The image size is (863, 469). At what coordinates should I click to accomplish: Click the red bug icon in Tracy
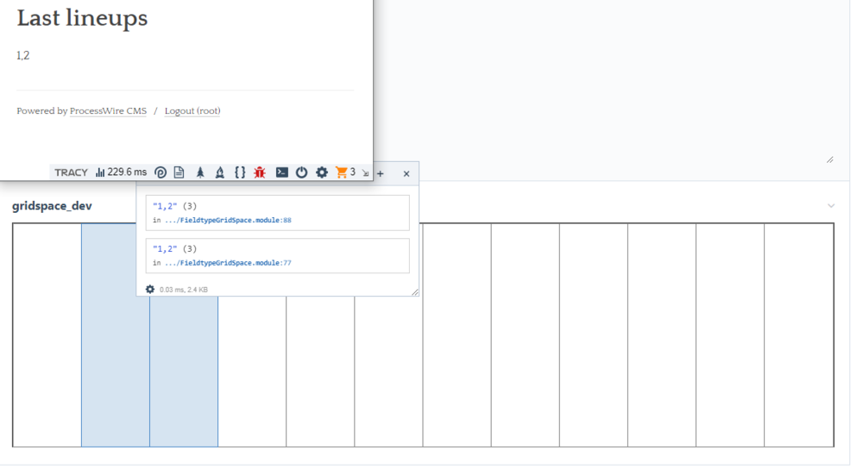click(x=260, y=172)
